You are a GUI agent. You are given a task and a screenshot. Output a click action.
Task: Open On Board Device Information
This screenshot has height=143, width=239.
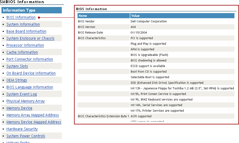click(x=31, y=73)
